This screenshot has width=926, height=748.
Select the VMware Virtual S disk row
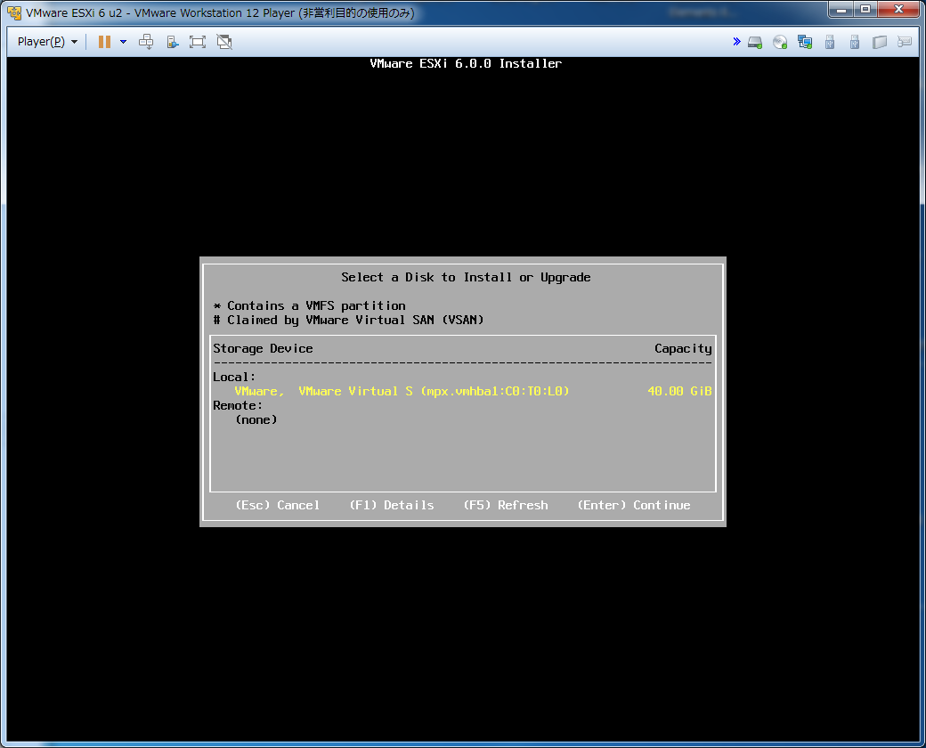coord(462,391)
